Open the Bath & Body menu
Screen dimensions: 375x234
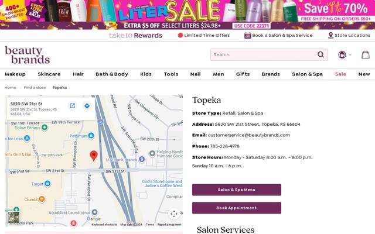coord(112,74)
